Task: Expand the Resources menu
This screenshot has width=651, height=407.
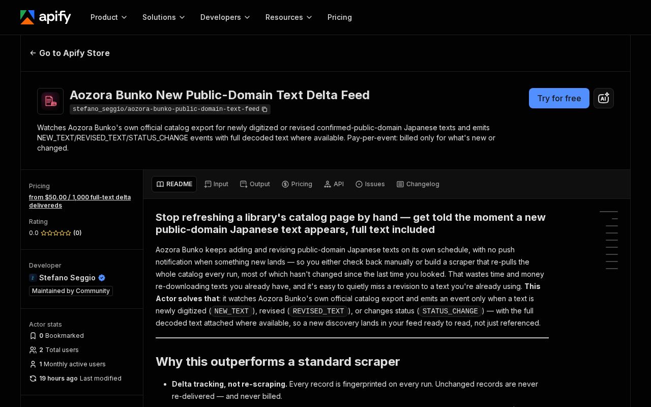Action: click(289, 17)
